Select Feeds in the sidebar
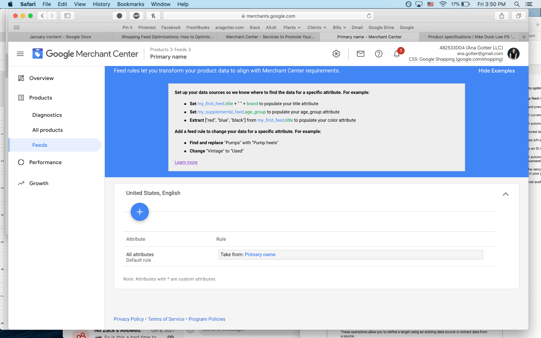The height and width of the screenshot is (338, 541). [x=55, y=145]
